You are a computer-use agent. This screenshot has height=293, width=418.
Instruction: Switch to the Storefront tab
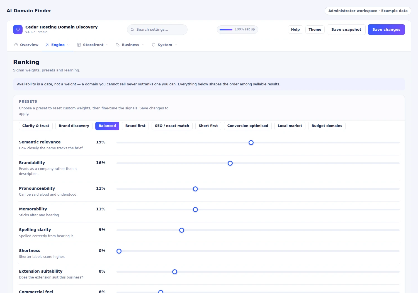tap(93, 45)
